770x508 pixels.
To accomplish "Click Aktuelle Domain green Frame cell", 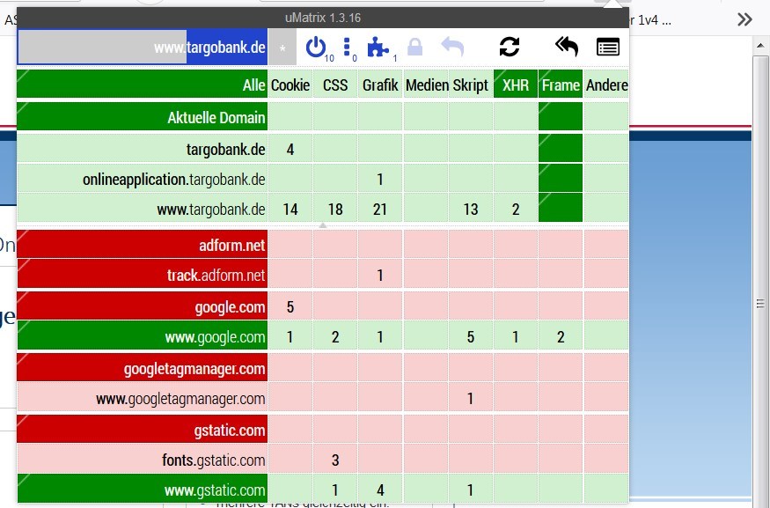I will (x=561, y=116).
